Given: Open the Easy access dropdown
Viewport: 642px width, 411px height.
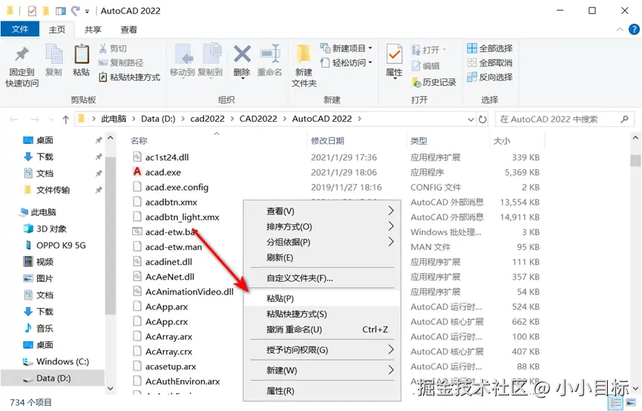Looking at the screenshot, I should [x=347, y=62].
